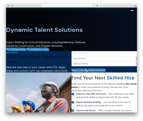Click the browser address bar
Viewport: 143px width, 121px height.
tap(68, 5)
